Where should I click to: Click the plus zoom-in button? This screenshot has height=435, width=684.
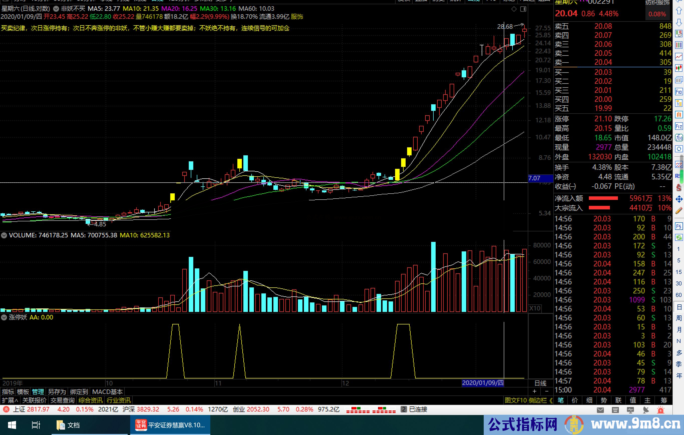(534, 391)
